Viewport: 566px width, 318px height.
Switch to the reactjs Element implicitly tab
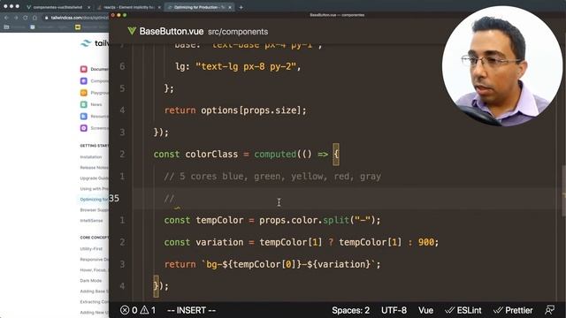[x=128, y=7]
